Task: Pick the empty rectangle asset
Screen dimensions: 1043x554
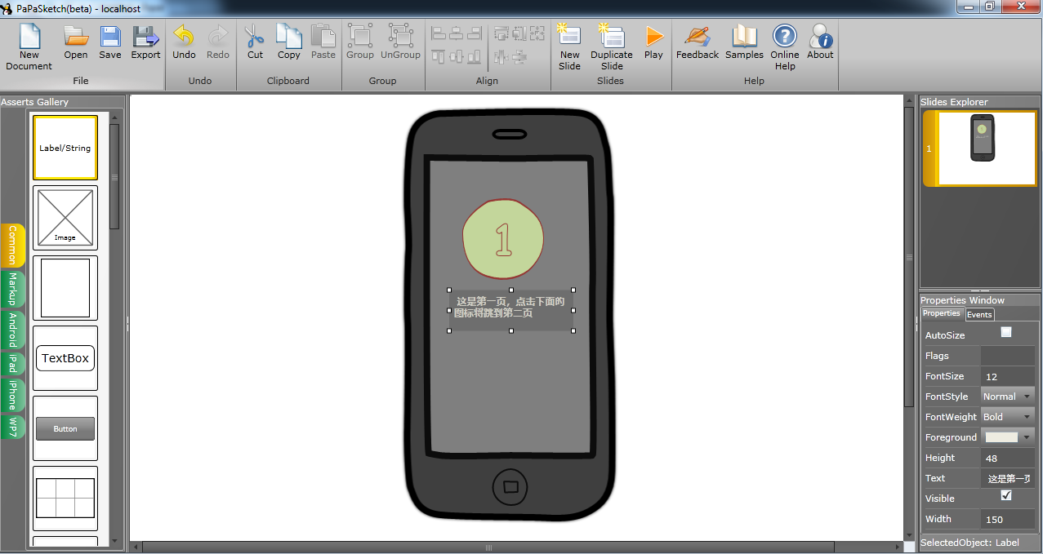Action: coord(65,288)
